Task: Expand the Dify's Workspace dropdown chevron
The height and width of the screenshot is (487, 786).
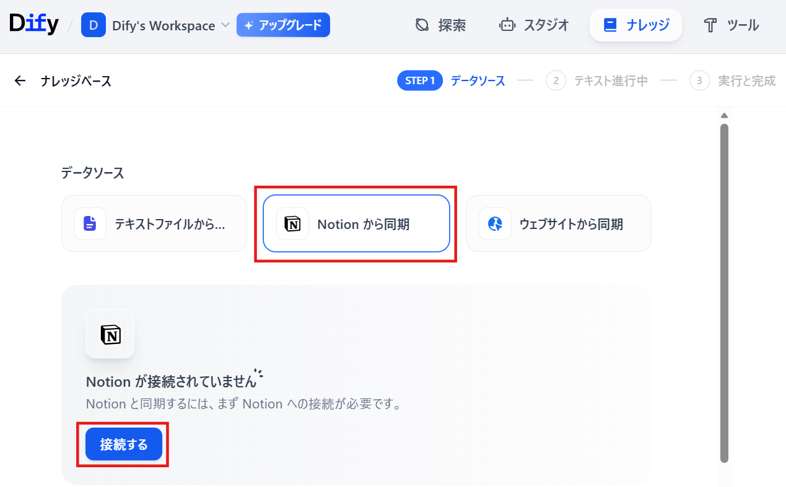Action: click(225, 25)
